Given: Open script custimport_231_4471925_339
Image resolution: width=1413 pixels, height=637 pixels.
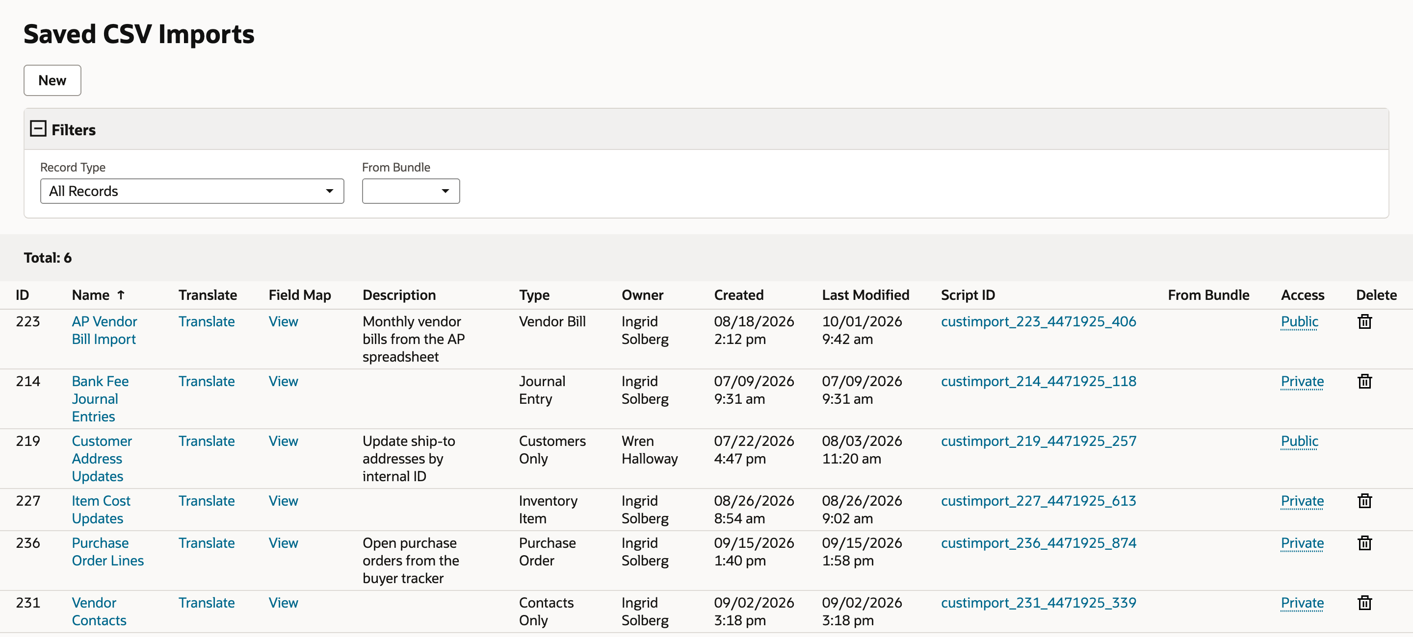Looking at the screenshot, I should (1038, 603).
